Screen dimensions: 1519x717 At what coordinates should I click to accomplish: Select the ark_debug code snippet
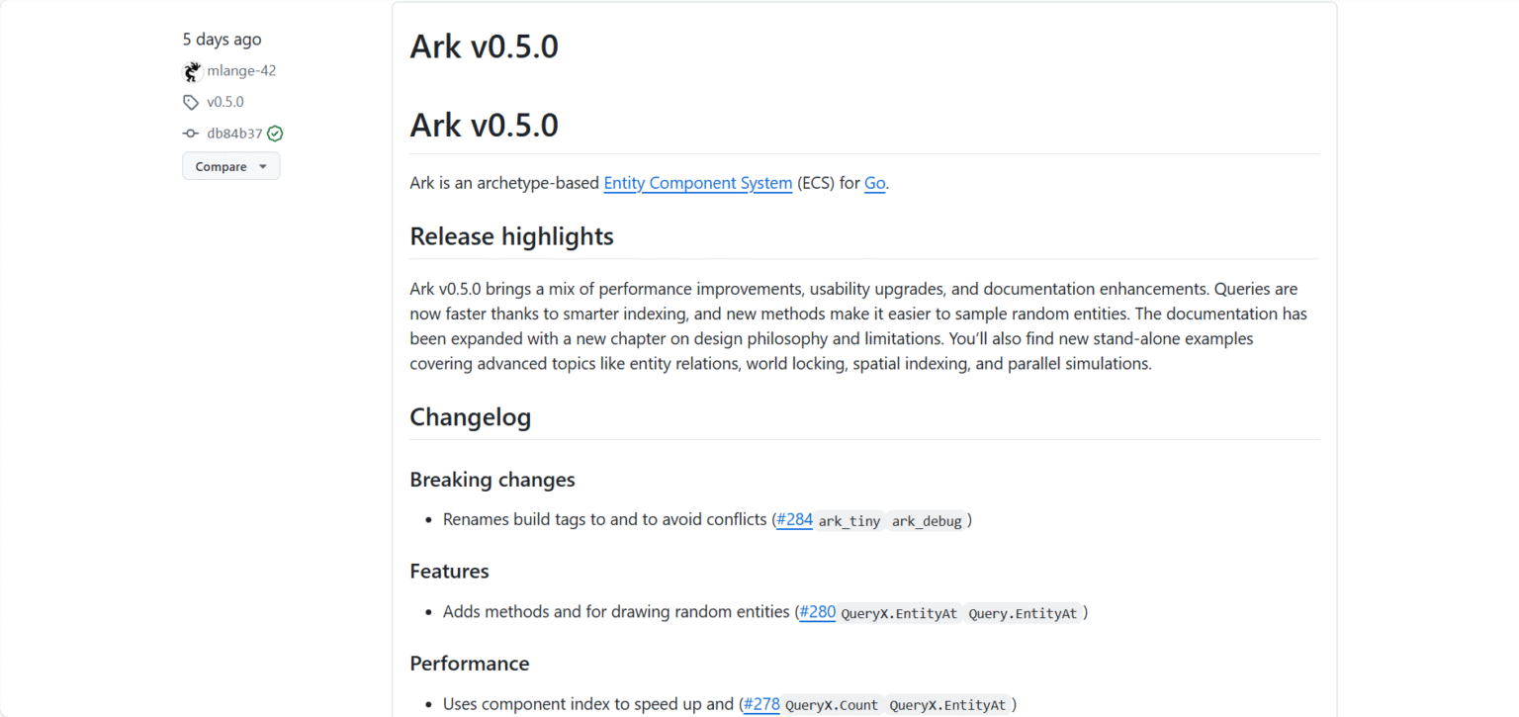tap(927, 521)
